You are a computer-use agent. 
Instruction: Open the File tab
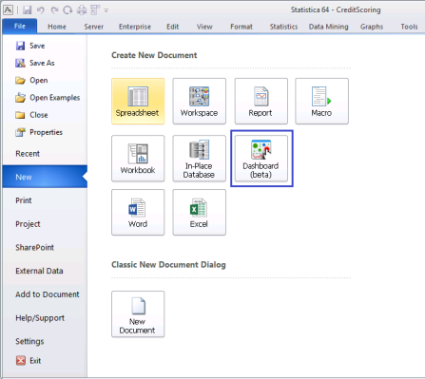(20, 27)
